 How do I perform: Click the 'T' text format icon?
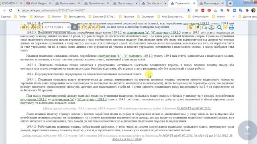point(82,27)
